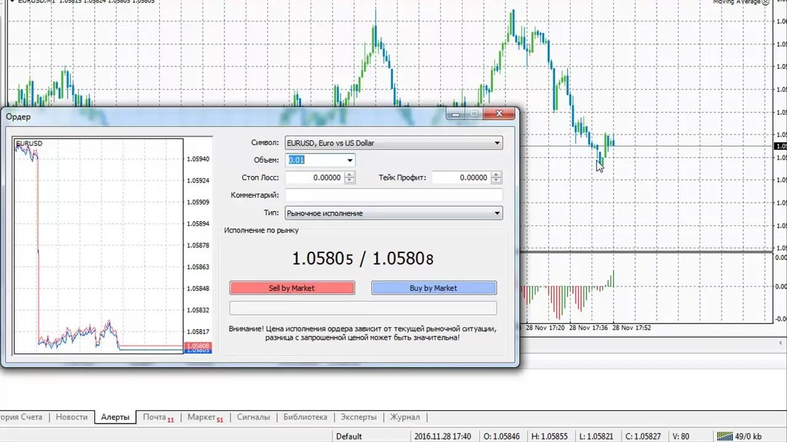Select the Алерты tab
Image resolution: width=787 pixels, height=442 pixels.
coord(115,417)
